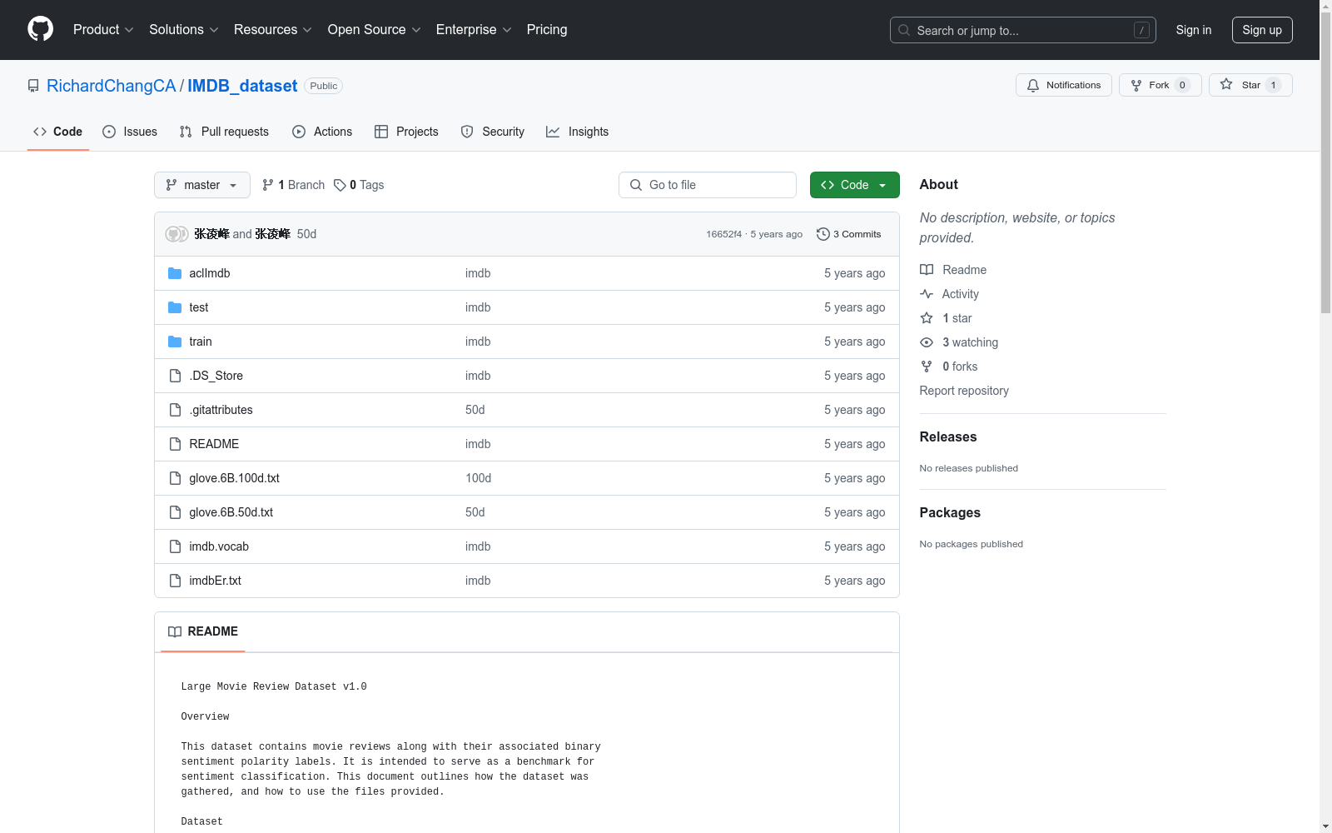Click the Notifications bell button
The width and height of the screenshot is (1332, 833).
click(1063, 85)
